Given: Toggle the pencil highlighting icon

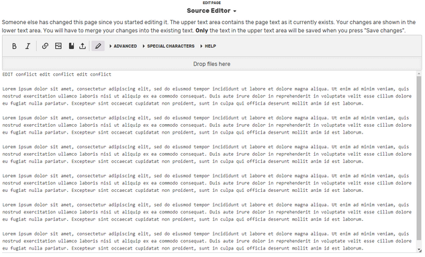Looking at the screenshot, I should [98, 46].
